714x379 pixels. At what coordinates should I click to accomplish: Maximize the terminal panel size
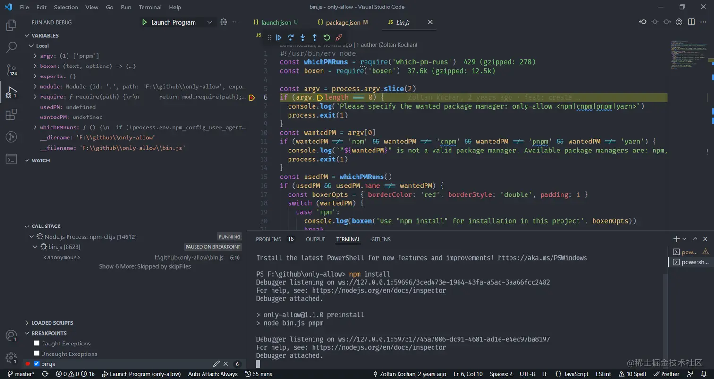click(695, 239)
